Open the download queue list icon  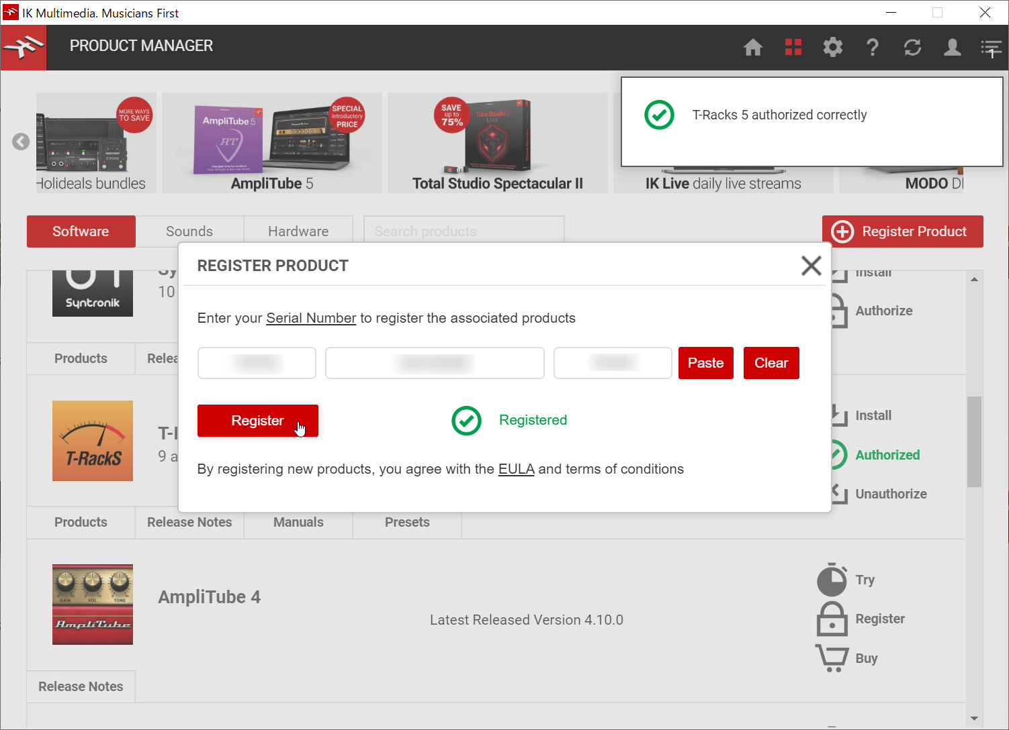991,48
